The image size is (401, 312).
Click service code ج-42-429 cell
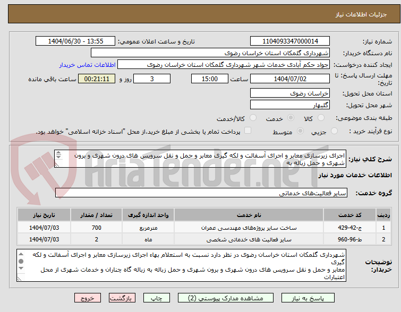(349, 228)
